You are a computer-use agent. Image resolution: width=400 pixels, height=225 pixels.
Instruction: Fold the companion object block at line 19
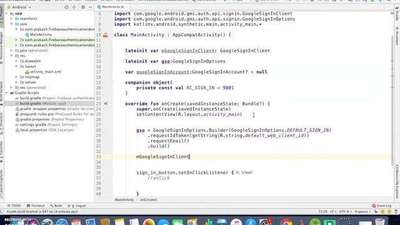112,82
